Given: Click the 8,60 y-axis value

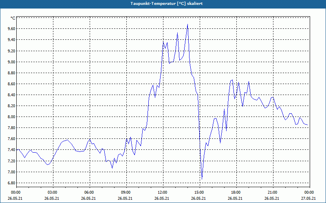Looking at the screenshot, I should (x=11, y=84).
